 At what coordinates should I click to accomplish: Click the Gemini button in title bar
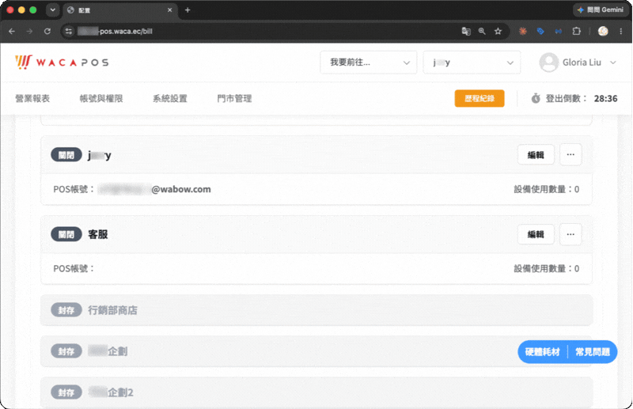pyautogui.click(x=601, y=9)
